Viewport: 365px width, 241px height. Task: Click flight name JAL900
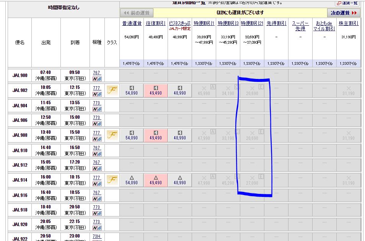click(x=20, y=75)
